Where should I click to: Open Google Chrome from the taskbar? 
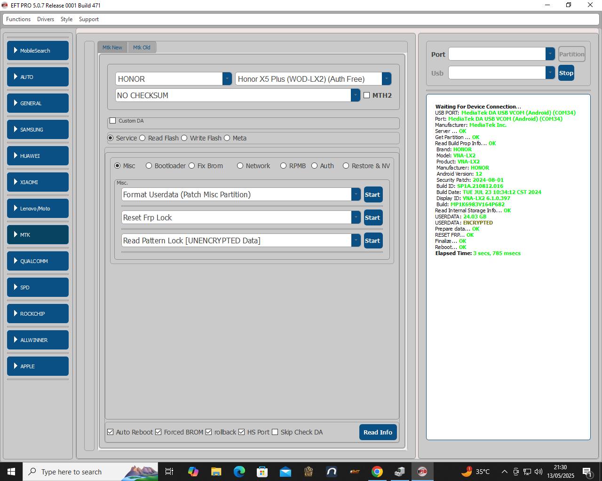(x=377, y=472)
